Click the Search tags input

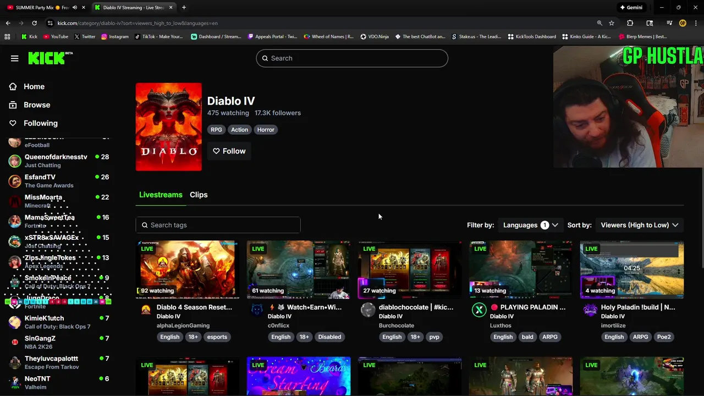click(x=218, y=225)
